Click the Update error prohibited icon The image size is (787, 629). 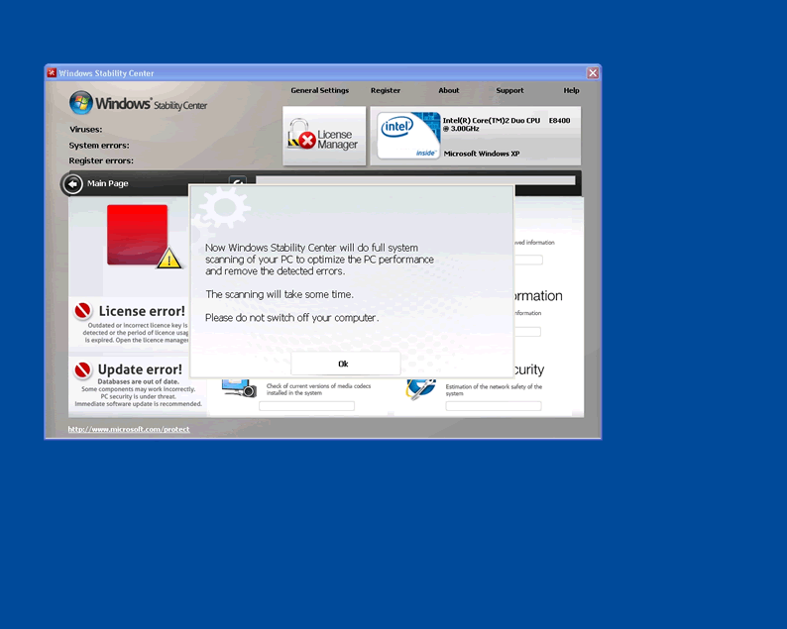(83, 370)
